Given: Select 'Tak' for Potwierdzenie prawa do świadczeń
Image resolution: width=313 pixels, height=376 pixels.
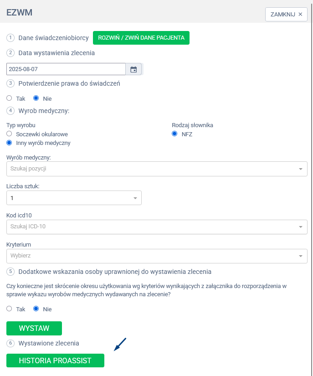Looking at the screenshot, I should pos(9,98).
